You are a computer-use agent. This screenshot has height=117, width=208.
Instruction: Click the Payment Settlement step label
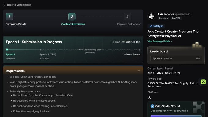129,24
